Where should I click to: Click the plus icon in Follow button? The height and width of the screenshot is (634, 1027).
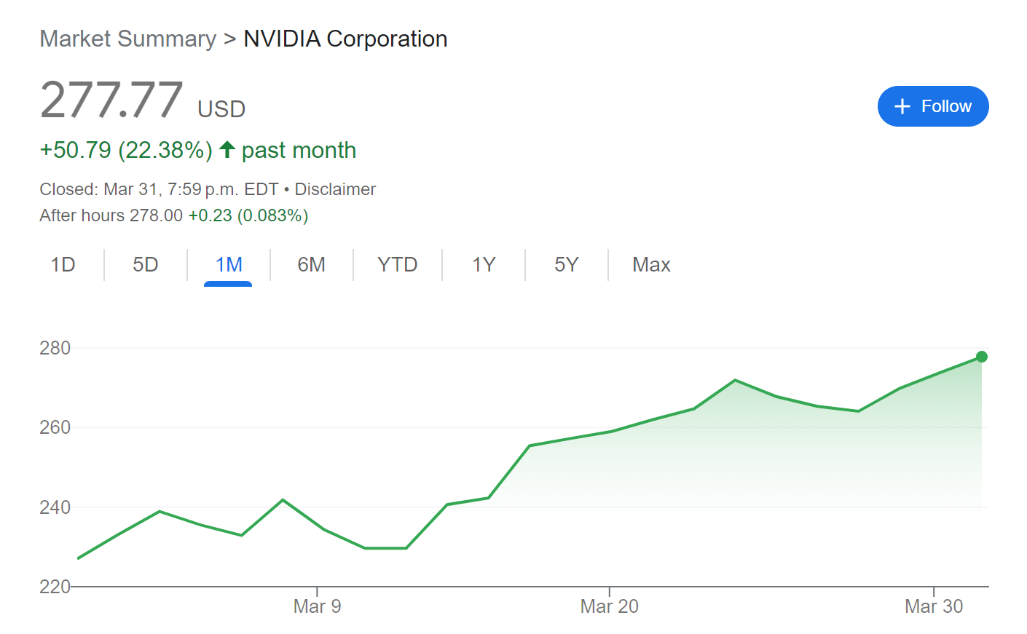tap(902, 106)
